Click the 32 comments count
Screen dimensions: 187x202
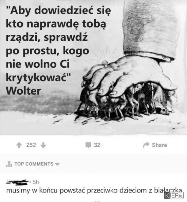[x=97, y=145]
